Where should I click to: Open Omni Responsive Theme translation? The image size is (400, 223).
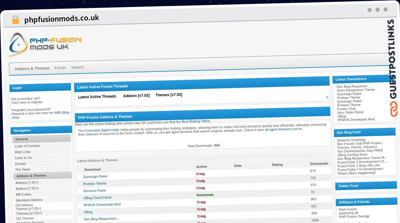click(x=356, y=90)
